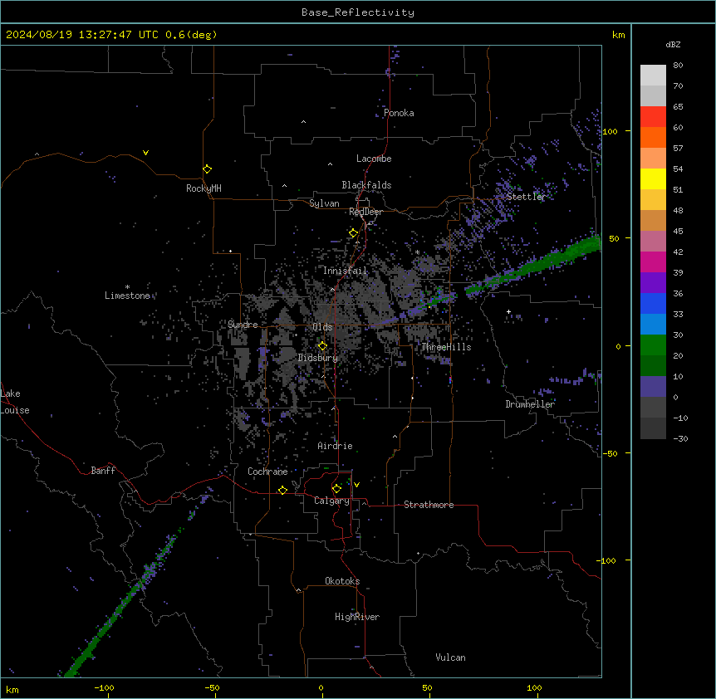Image resolution: width=716 pixels, height=699 pixels.
Task: Select the Didsbury label
Action: pos(318,358)
